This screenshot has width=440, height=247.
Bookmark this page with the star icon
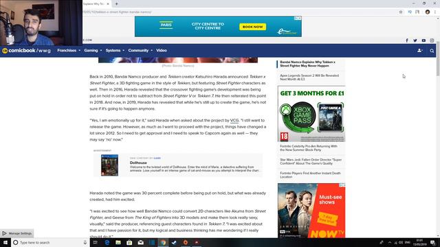pyautogui.click(x=401, y=12)
